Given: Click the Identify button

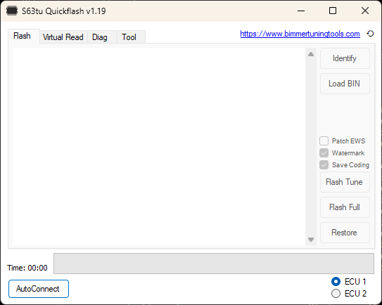Looking at the screenshot, I should (x=345, y=58).
